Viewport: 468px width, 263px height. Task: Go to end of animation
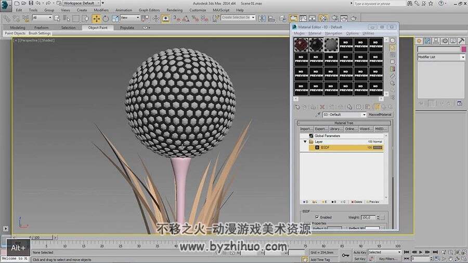pyautogui.click(x=435, y=252)
